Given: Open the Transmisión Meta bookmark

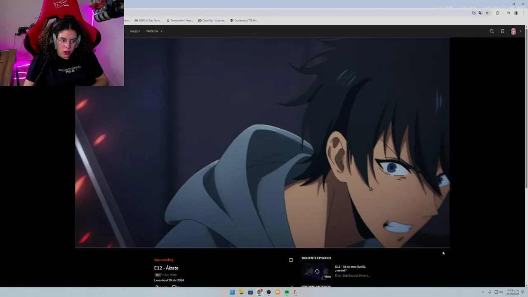Looking at the screenshot, I should pyautogui.click(x=180, y=21).
